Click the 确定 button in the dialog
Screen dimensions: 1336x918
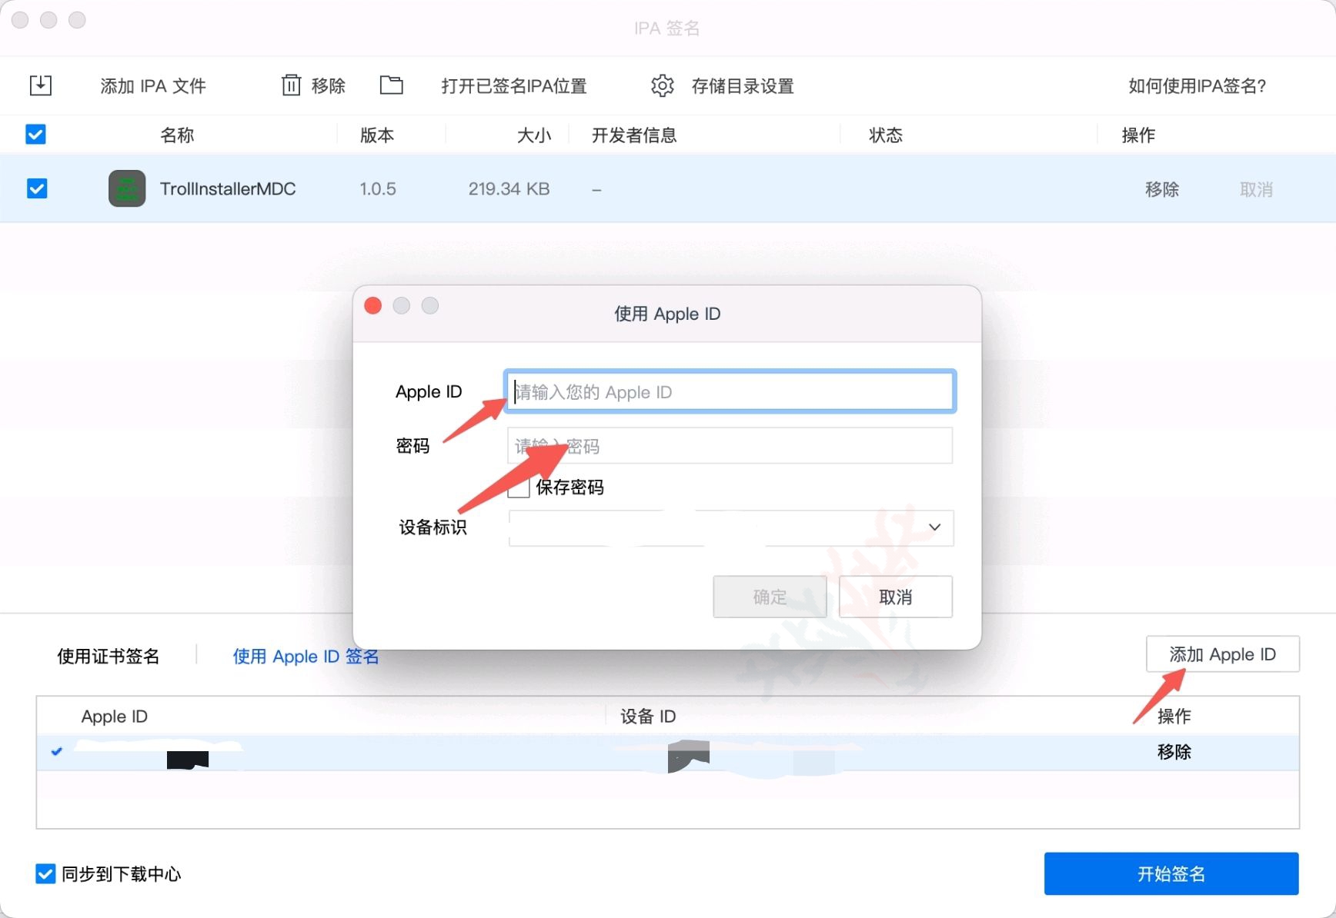[x=770, y=597]
